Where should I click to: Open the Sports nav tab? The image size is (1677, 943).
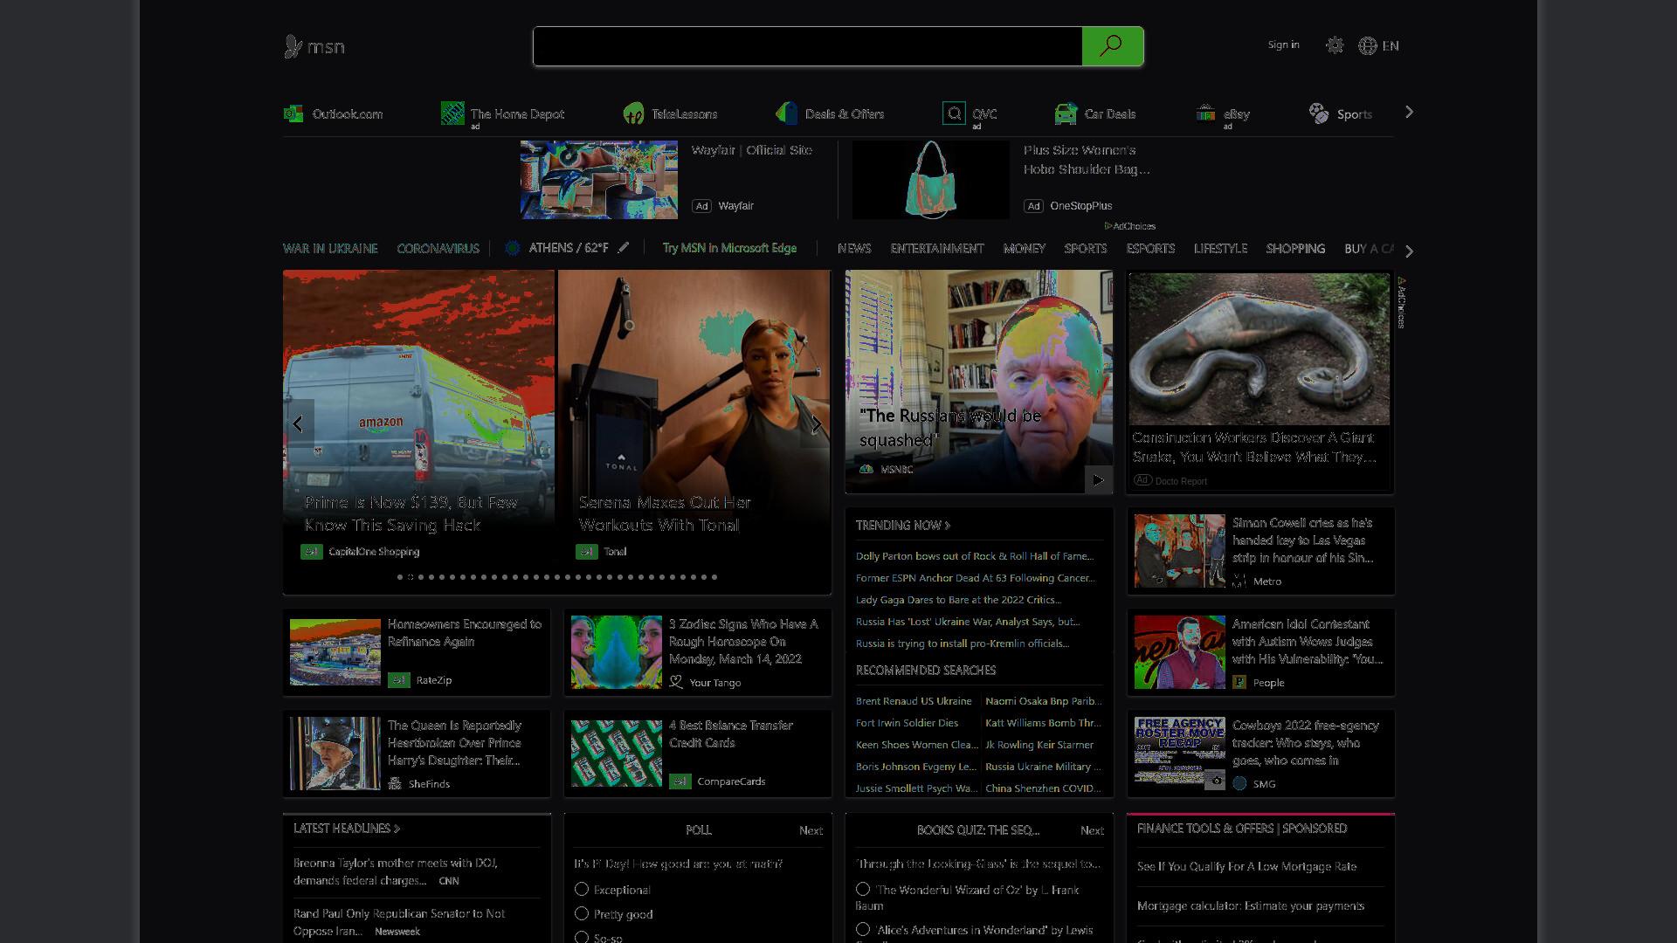1086,248
